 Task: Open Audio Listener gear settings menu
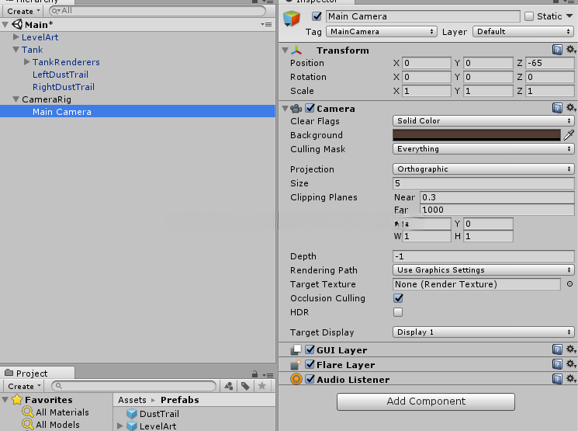(x=571, y=378)
